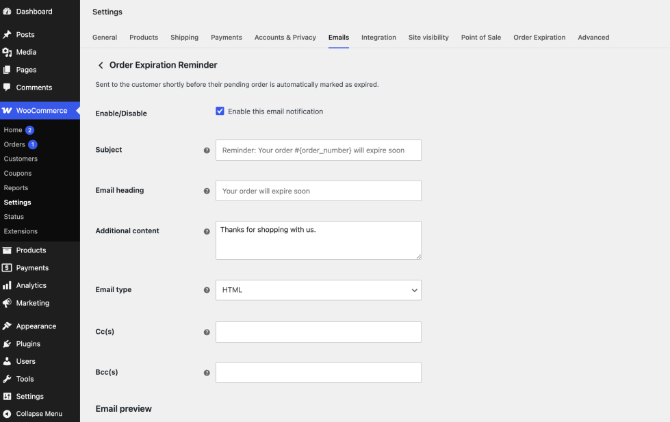Viewport: 670px width, 422px height.
Task: Open the Point of Sale tab
Action: tap(480, 37)
